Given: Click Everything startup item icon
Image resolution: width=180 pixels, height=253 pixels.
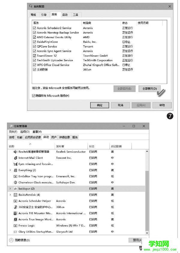Looking at the screenshot, I should coord(16,170).
